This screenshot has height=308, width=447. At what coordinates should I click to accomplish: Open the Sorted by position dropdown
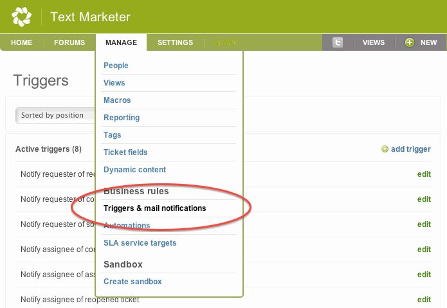point(55,115)
